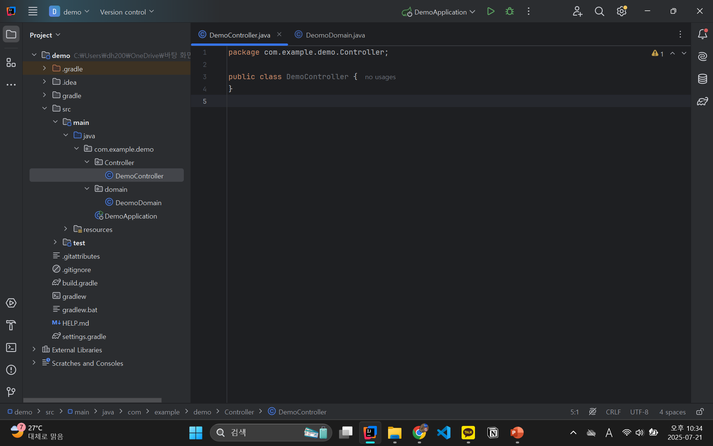Image resolution: width=713 pixels, height=446 pixels.
Task: Open the Terminal tool window icon
Action: click(x=11, y=348)
